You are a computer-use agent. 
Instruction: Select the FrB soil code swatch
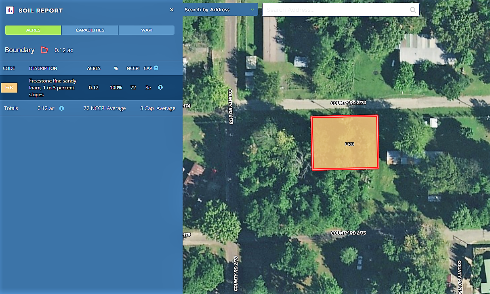(x=9, y=88)
